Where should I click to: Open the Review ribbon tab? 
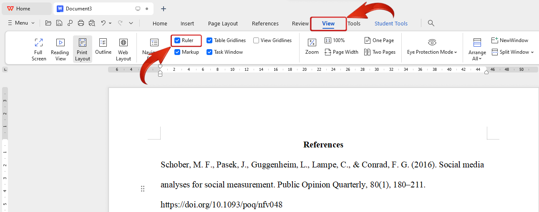pyautogui.click(x=300, y=23)
